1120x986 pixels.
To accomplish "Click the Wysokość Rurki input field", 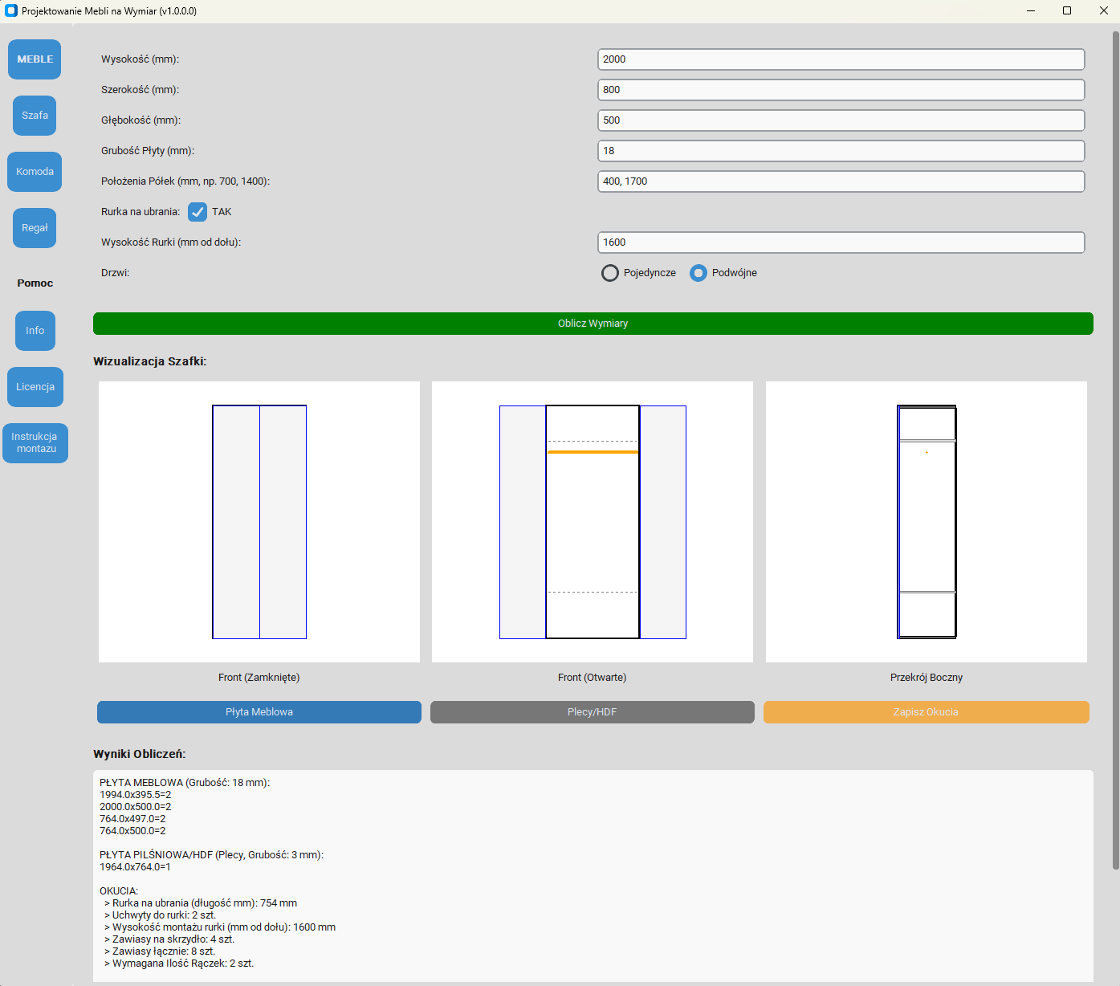I will (x=841, y=242).
